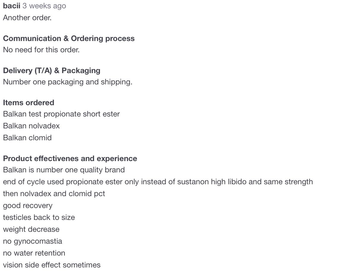Click the "good recovery" line

28,206
